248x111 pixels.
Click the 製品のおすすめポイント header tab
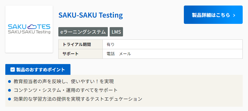pos(38,70)
